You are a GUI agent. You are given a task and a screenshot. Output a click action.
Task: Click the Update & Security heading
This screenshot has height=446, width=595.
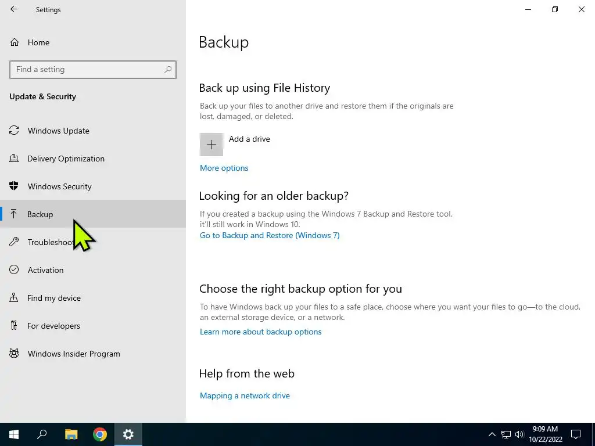coord(42,96)
